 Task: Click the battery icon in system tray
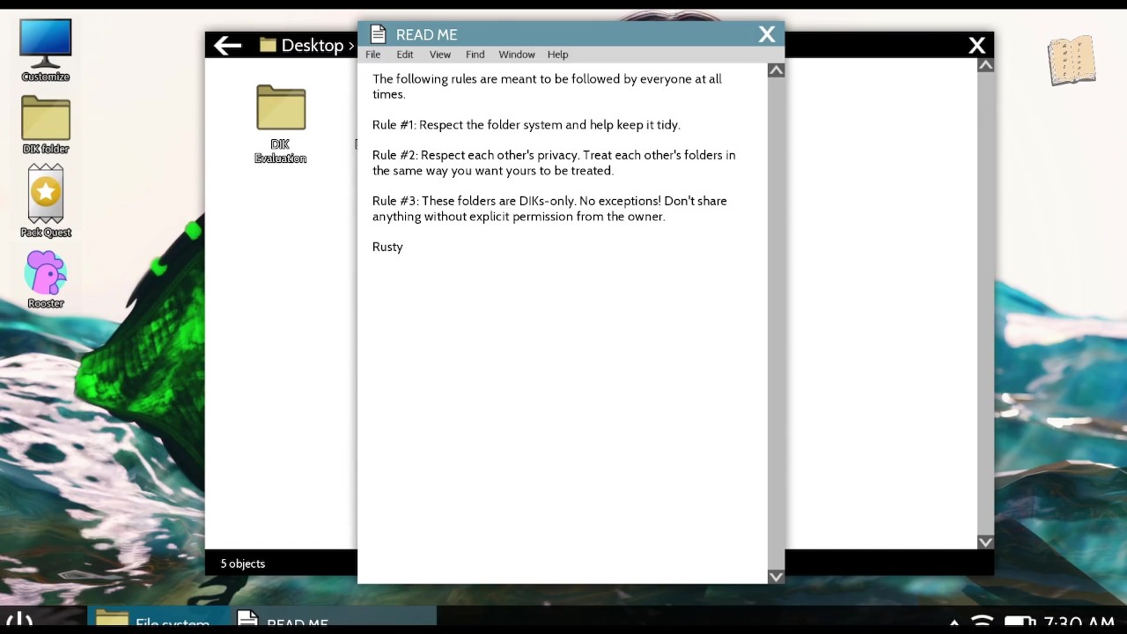pyautogui.click(x=1020, y=623)
